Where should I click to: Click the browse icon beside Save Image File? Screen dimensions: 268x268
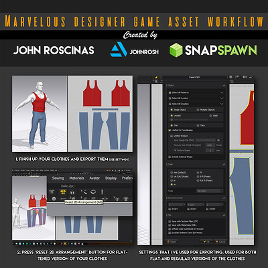[218, 140]
